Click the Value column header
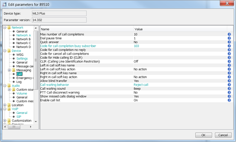The image size is (236, 142). click(180, 29)
